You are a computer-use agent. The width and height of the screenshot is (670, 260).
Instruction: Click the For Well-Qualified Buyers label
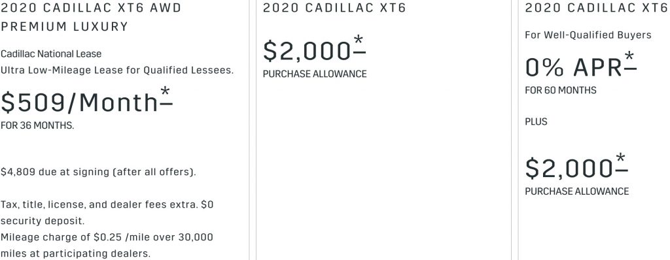click(x=588, y=35)
